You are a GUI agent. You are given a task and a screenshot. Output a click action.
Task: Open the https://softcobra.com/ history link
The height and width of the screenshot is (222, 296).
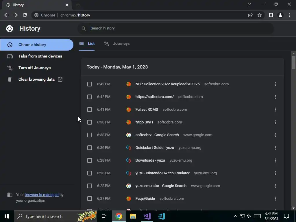(154, 97)
